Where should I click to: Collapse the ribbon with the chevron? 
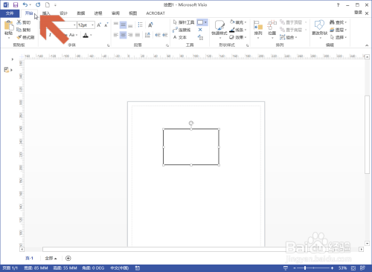(x=367, y=45)
